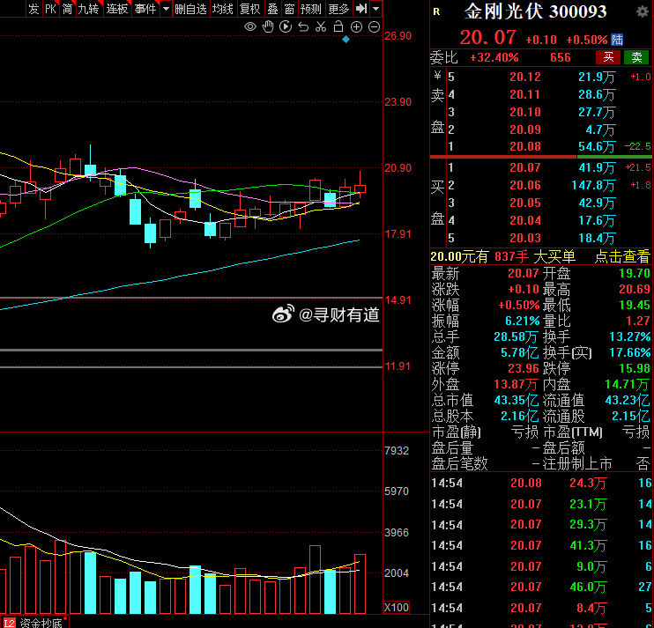Select the 九转 toolbar item
The image size is (654, 628).
(x=88, y=9)
